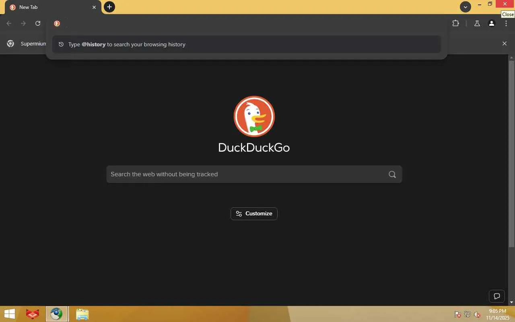This screenshot has width=515, height=322.
Task: Go forward to the next page
Action: (x=23, y=23)
